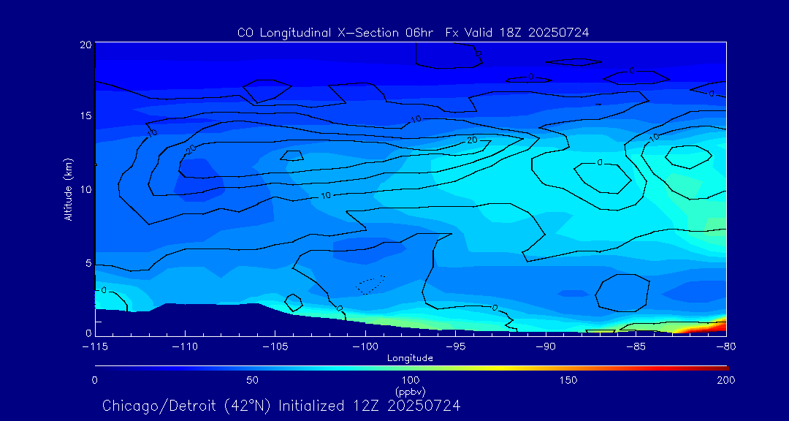789x421 pixels.
Task: Click the 20 km altitude tick label
Action: [84, 45]
